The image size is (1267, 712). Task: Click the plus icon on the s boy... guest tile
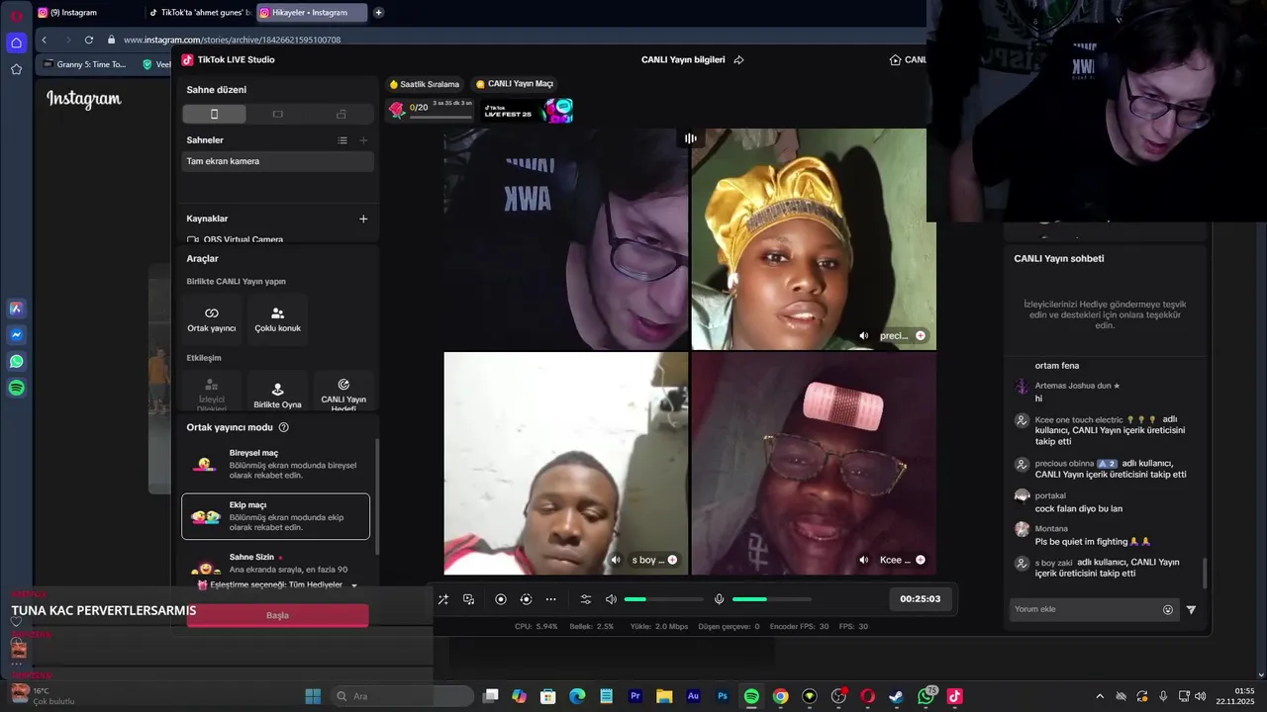coord(672,560)
